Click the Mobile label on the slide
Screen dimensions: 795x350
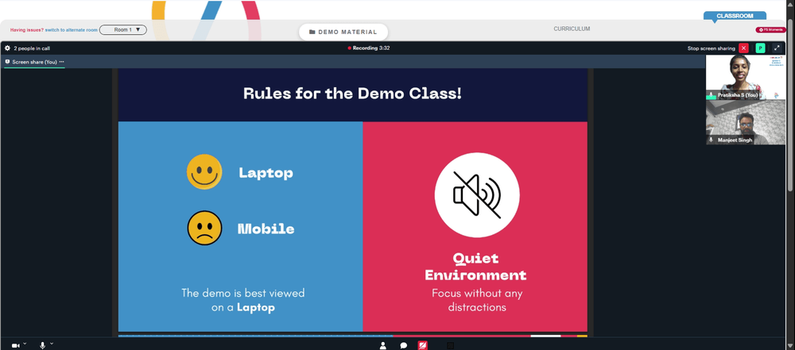pos(266,229)
